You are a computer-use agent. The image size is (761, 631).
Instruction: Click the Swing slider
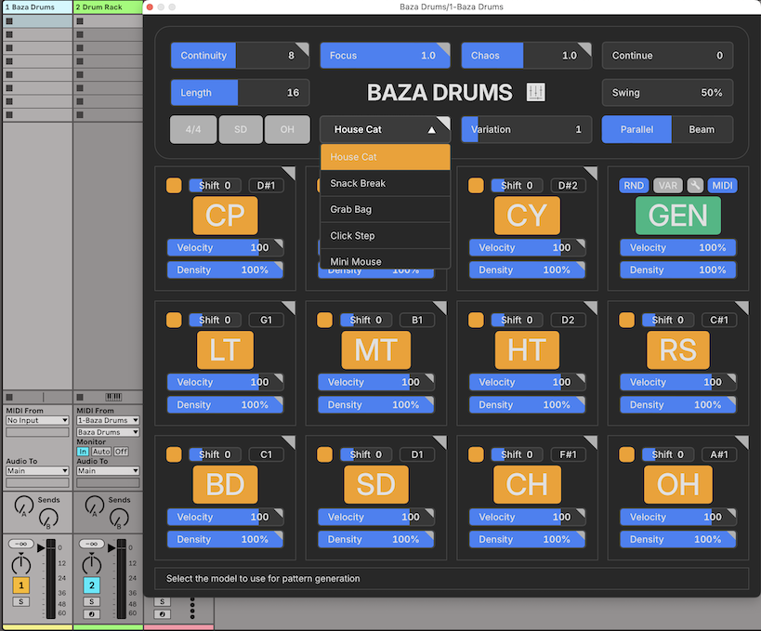667,93
